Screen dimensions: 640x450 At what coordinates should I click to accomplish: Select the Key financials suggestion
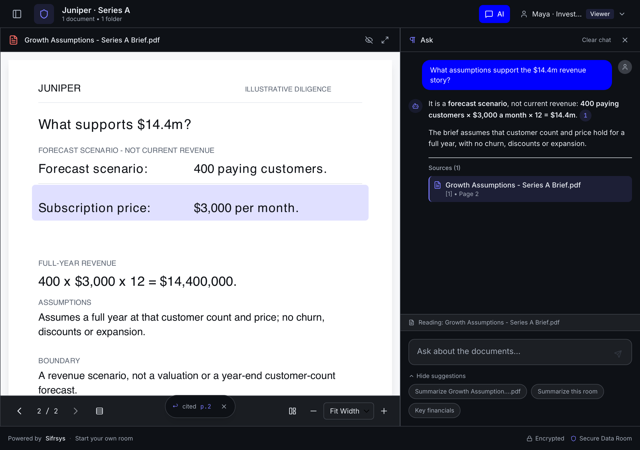click(434, 410)
